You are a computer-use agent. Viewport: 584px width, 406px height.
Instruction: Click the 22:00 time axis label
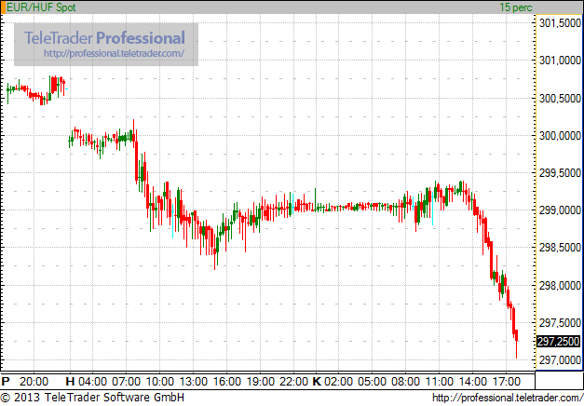(x=293, y=382)
